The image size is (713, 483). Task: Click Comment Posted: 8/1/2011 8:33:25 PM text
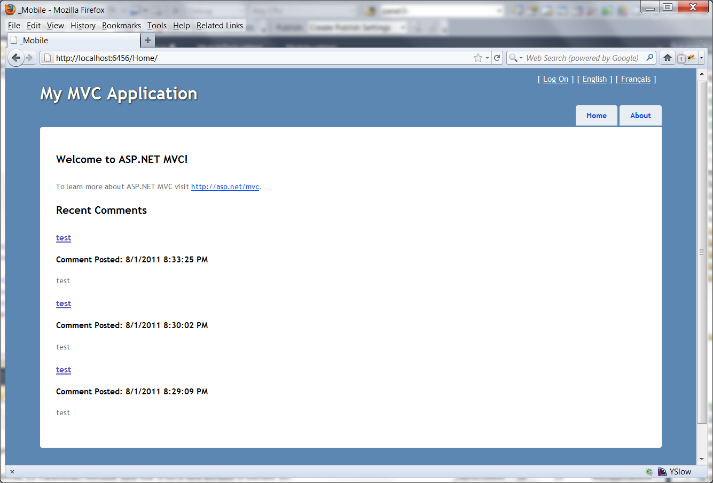pyautogui.click(x=132, y=260)
